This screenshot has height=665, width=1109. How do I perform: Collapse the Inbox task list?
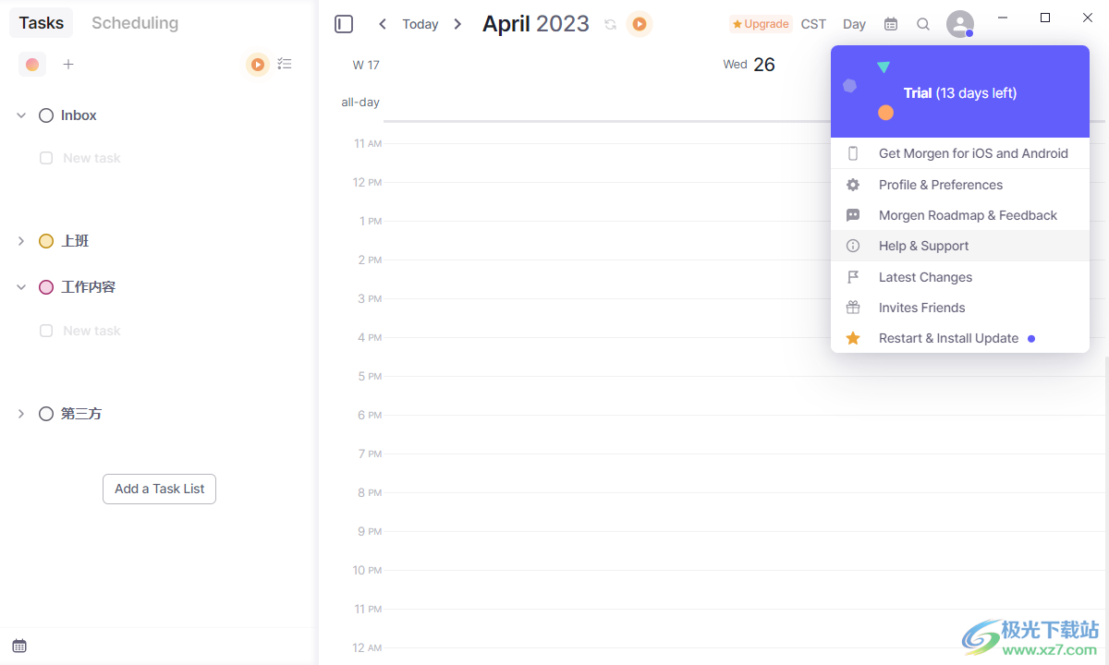(x=21, y=115)
